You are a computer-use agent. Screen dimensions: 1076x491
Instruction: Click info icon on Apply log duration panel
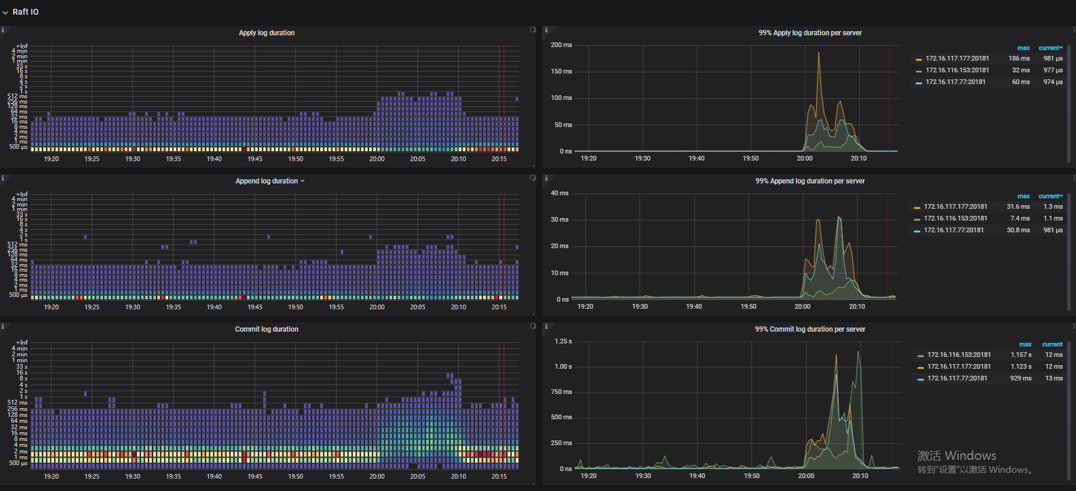[x=3, y=30]
